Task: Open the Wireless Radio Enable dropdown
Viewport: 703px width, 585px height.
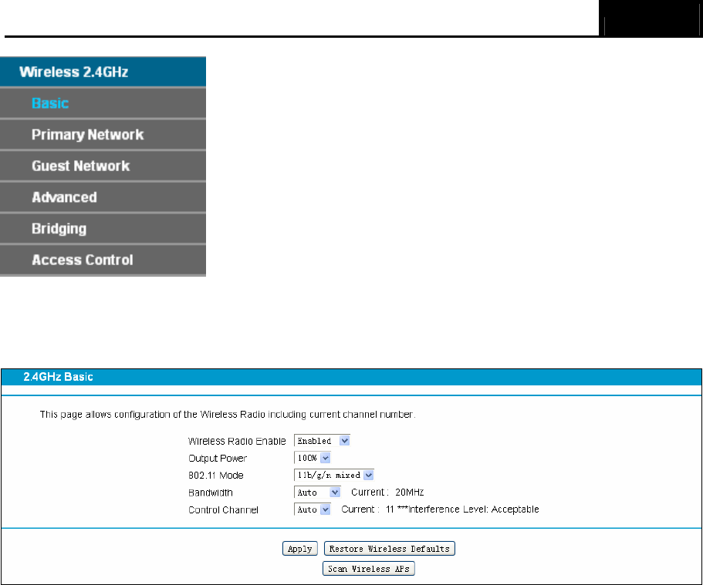Action: [x=322, y=441]
